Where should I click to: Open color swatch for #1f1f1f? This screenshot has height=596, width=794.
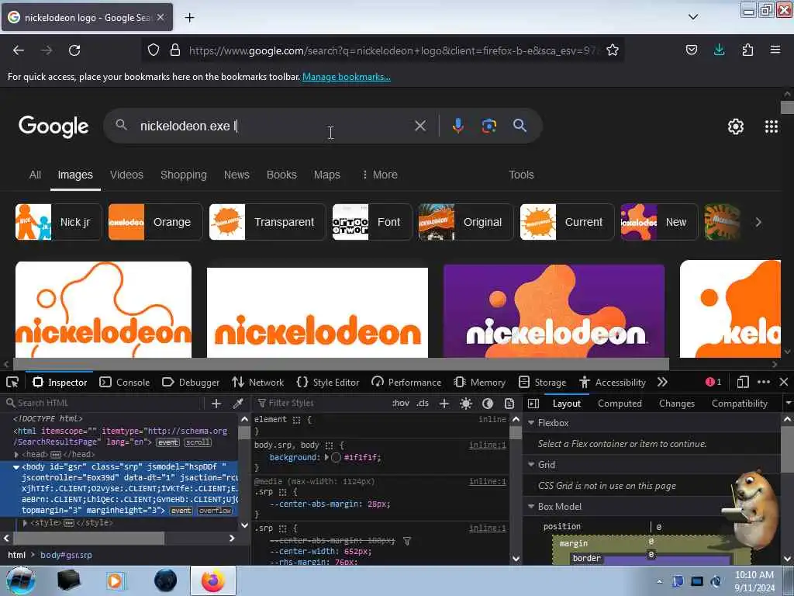336,458
